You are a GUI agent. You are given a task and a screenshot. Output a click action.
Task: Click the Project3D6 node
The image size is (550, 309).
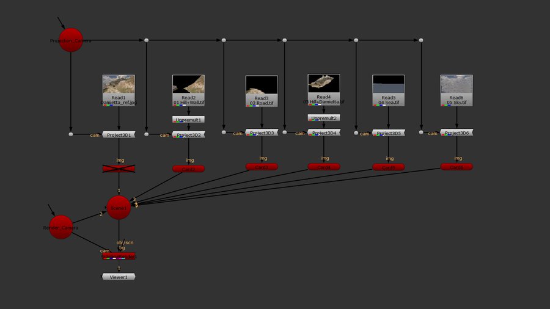coord(457,133)
